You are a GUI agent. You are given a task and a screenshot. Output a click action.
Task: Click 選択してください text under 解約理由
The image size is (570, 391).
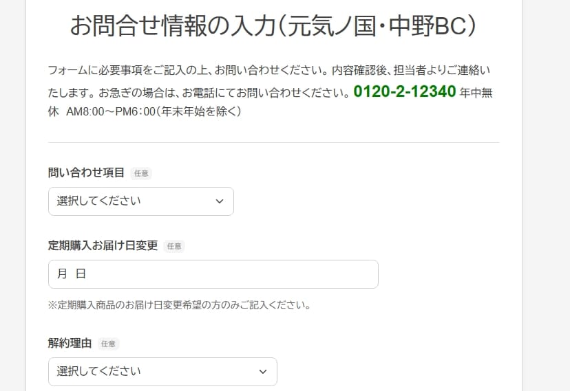(x=98, y=371)
